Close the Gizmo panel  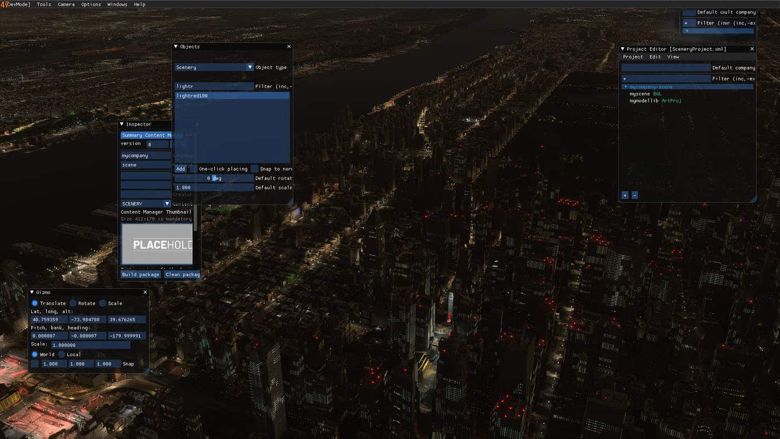pos(145,292)
